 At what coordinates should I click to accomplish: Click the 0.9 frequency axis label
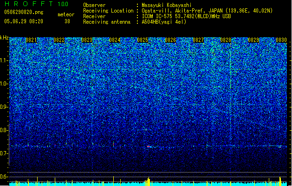coord(4,107)
